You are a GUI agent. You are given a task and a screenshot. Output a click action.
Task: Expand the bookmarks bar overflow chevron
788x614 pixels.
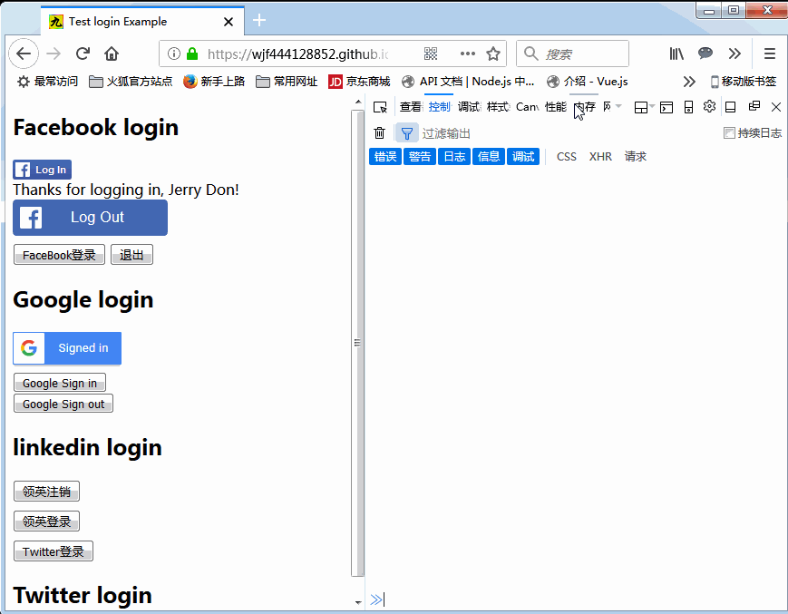tap(689, 81)
